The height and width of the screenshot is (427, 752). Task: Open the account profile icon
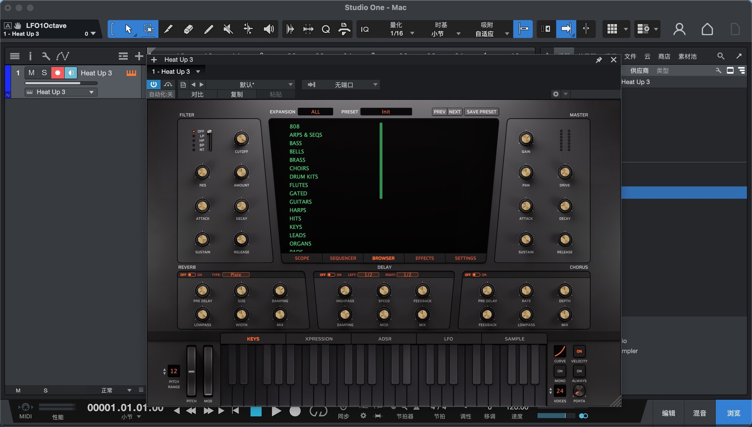point(679,29)
